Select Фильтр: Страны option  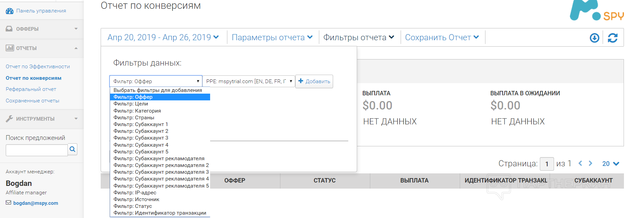[134, 118]
